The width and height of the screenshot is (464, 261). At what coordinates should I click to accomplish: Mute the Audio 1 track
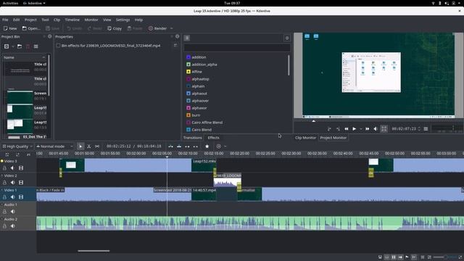coord(12,212)
